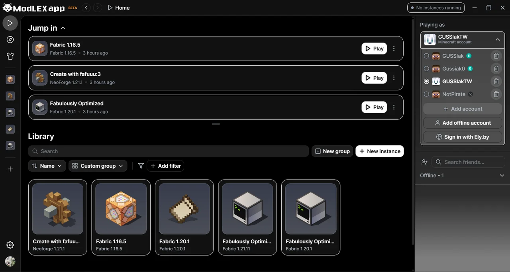Click the add friend icon
Screen dimensions: 510x272
pos(424,162)
